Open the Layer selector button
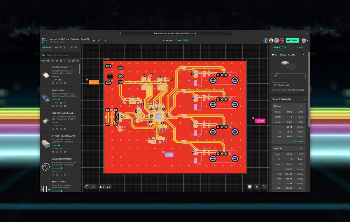Viewport: 350px width, 222px height. tap(91, 187)
